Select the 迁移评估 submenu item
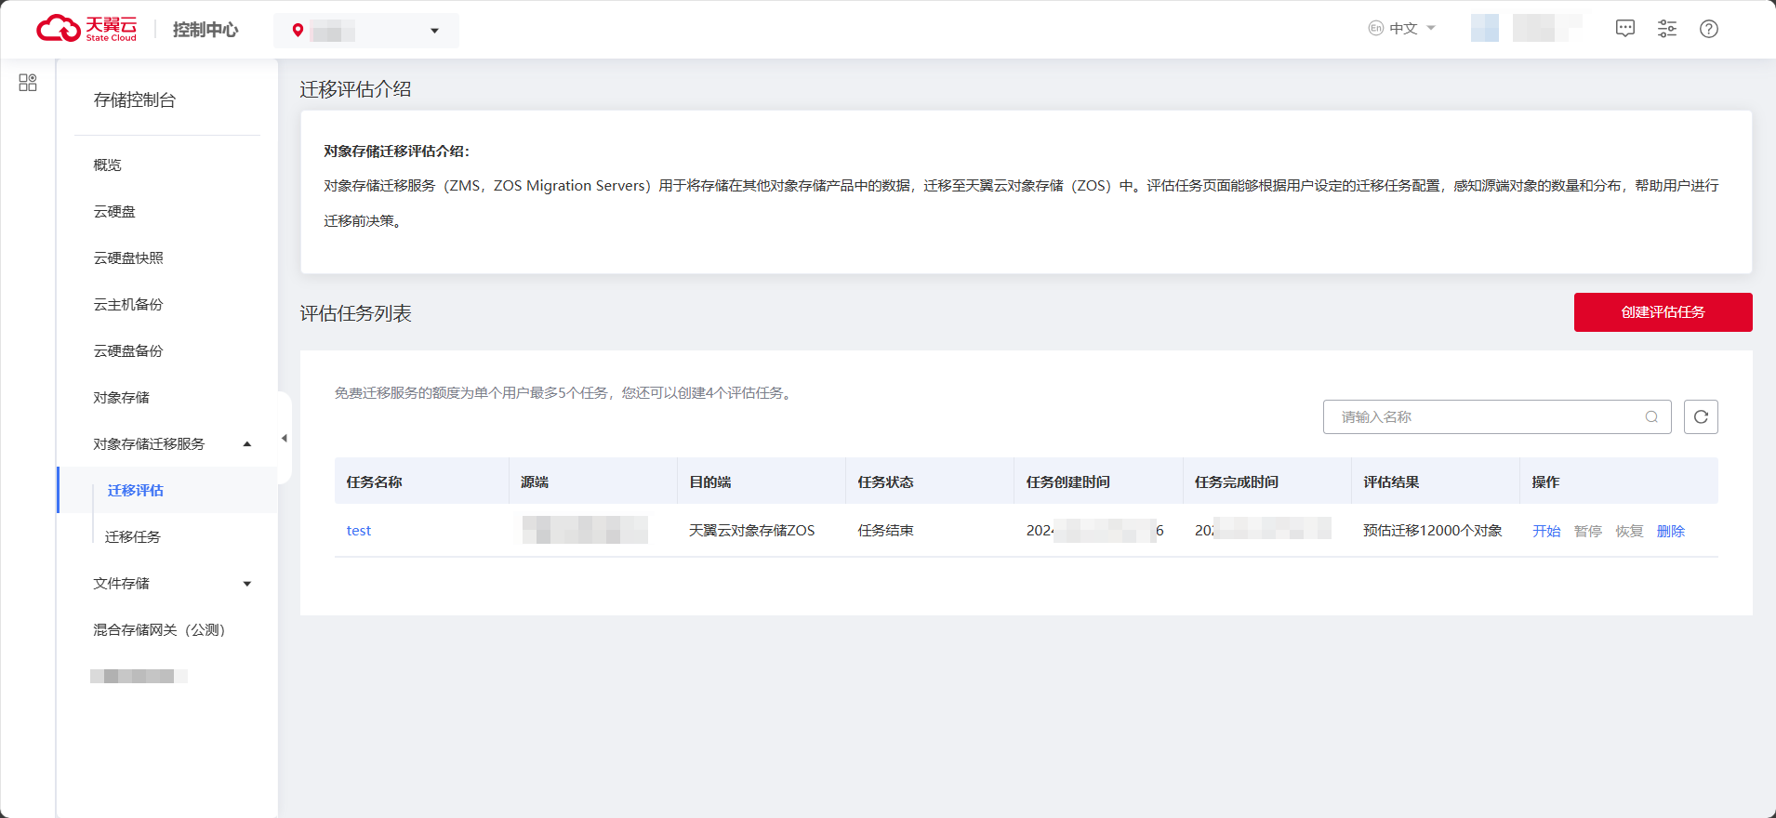This screenshot has width=1776, height=818. [167, 490]
